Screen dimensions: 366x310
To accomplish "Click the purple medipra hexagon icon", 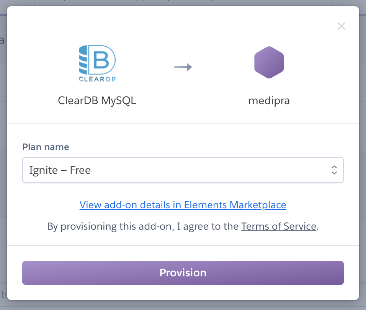I will point(269,62).
